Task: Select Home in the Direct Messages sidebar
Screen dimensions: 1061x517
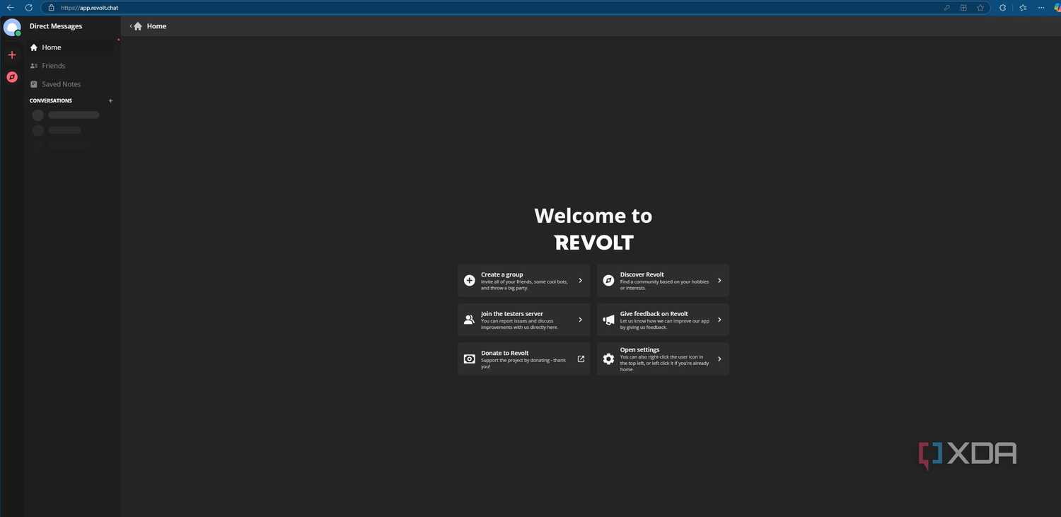Action: tap(71, 47)
